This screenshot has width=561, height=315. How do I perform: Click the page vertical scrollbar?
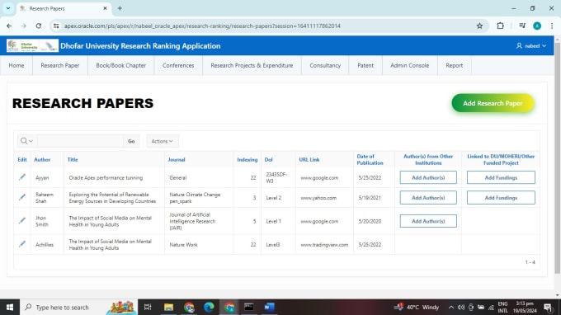pos(558,157)
